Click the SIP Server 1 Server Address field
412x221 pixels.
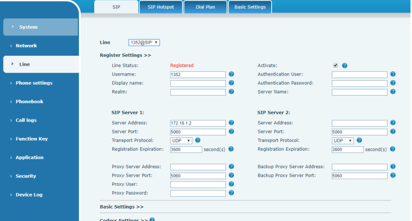198,123
